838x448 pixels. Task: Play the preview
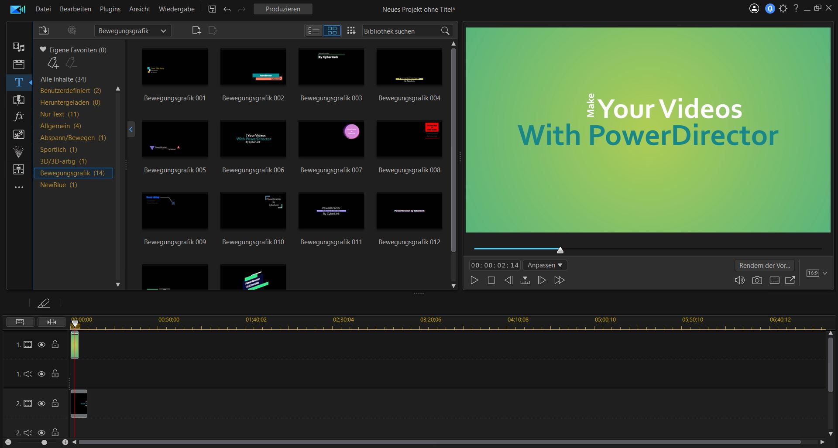pos(474,280)
